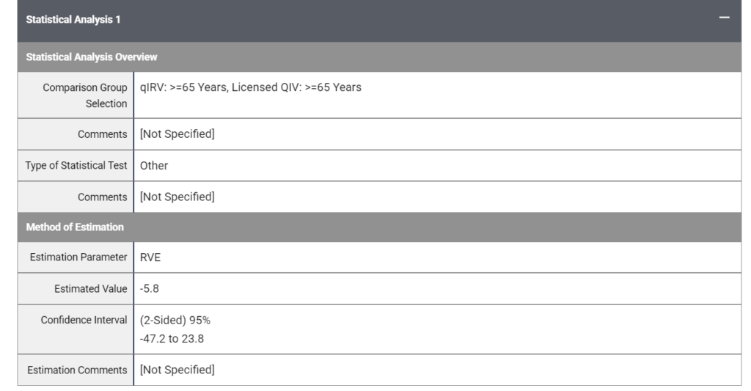751x391 pixels.
Task: Select the RVE parameter value
Action: [152, 257]
